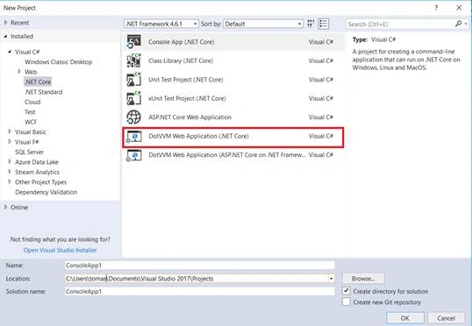This screenshot has height=326, width=472.
Task: Click the Solution name input field
Action: point(199,292)
